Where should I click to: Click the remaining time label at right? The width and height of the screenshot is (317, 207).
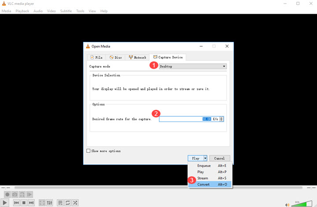[311, 188]
